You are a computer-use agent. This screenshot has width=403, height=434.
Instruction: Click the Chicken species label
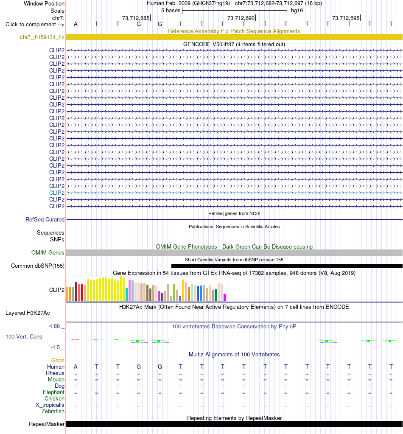point(55,398)
